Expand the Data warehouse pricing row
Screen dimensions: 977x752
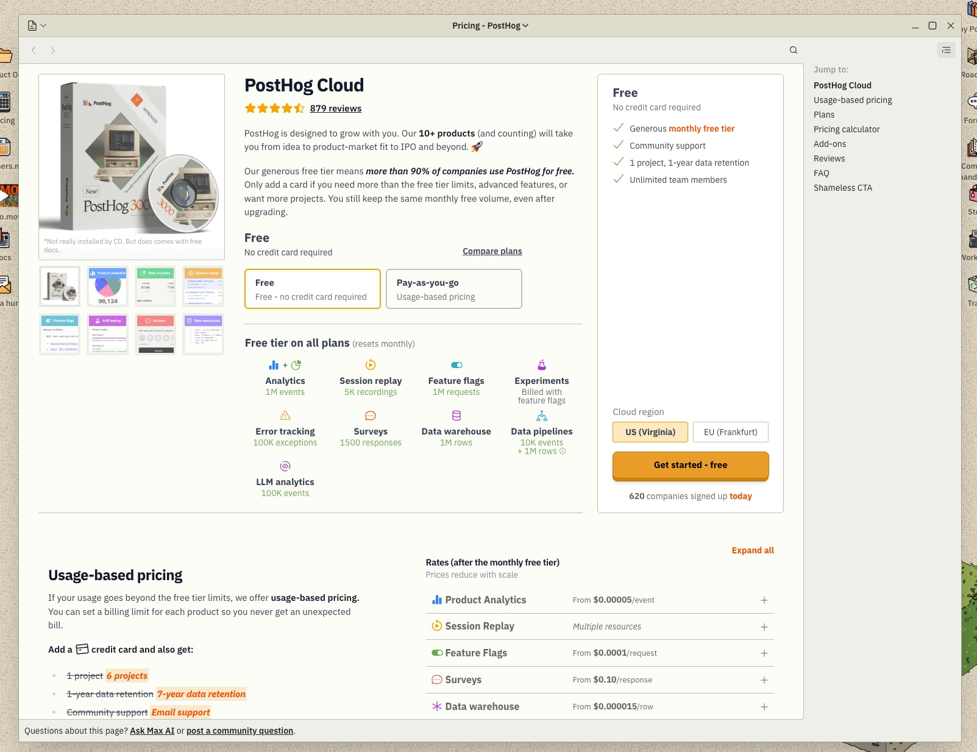pos(764,707)
